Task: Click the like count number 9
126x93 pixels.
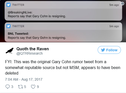Action: pos(38,87)
